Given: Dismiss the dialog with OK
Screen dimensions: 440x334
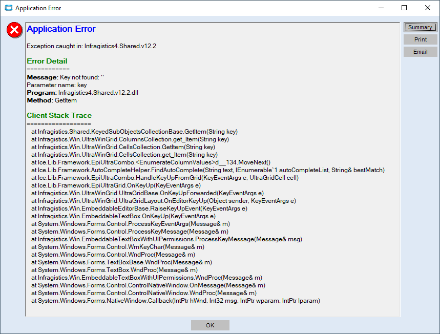Looking at the screenshot, I should (x=210, y=325).
